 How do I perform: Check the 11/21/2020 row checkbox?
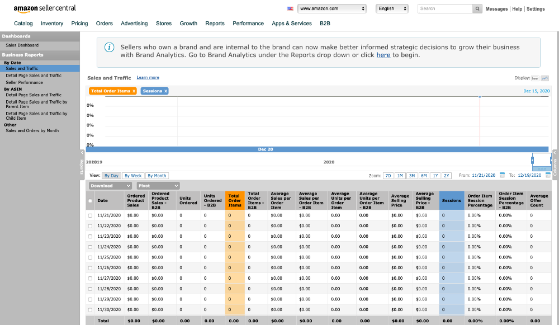coord(90,216)
